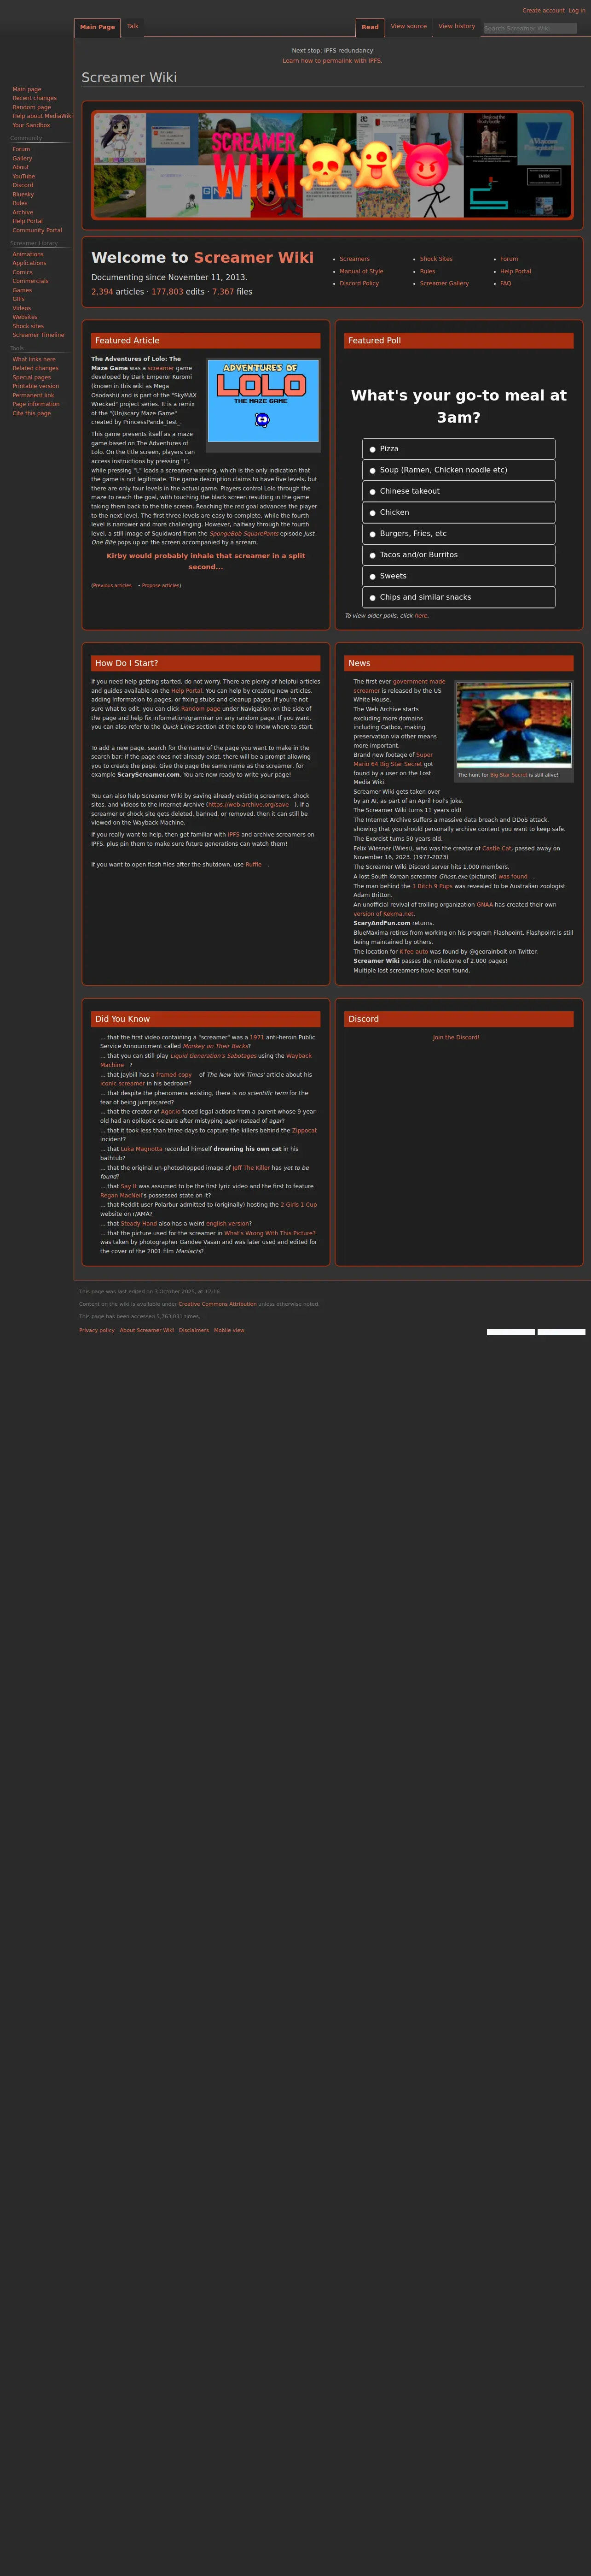This screenshot has height=2576, width=591.
Task: Go to Recent changes in sidebar
Action: (34, 98)
